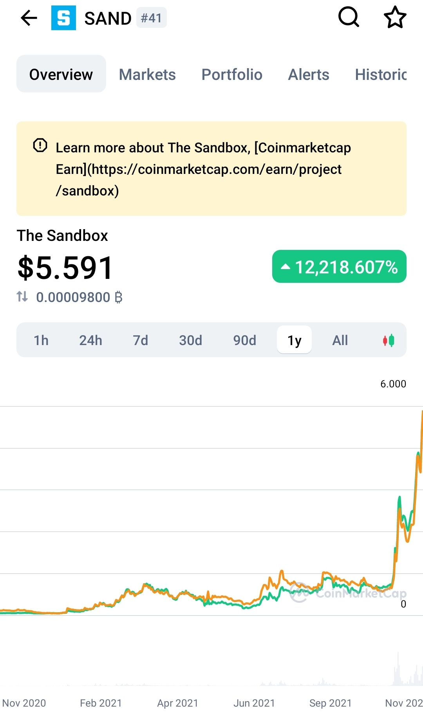
Task: Open the search magnifier icon
Action: 348,17
